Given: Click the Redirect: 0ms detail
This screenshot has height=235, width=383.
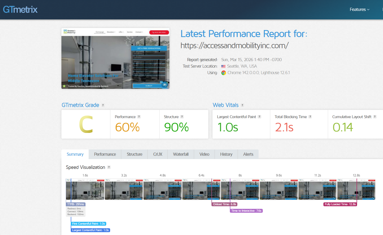Looking at the screenshot, I should point(74,209).
